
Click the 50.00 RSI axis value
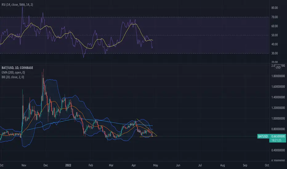[x=275, y=35]
